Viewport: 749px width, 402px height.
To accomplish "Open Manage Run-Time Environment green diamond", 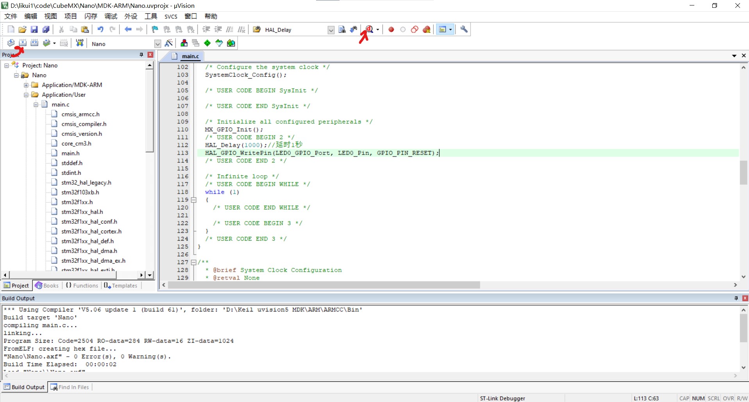I will tap(207, 43).
